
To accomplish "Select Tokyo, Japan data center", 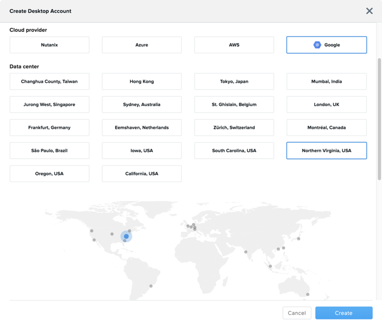I will point(234,82).
